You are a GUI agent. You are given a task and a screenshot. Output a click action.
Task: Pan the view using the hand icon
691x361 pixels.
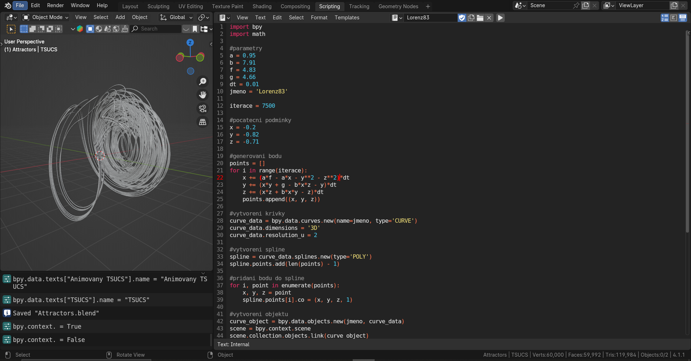pos(203,95)
